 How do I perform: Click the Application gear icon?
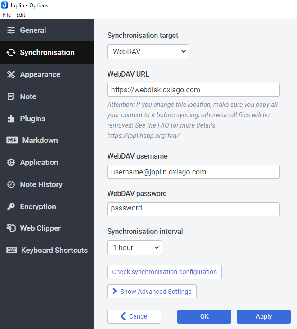pyautogui.click(x=11, y=163)
